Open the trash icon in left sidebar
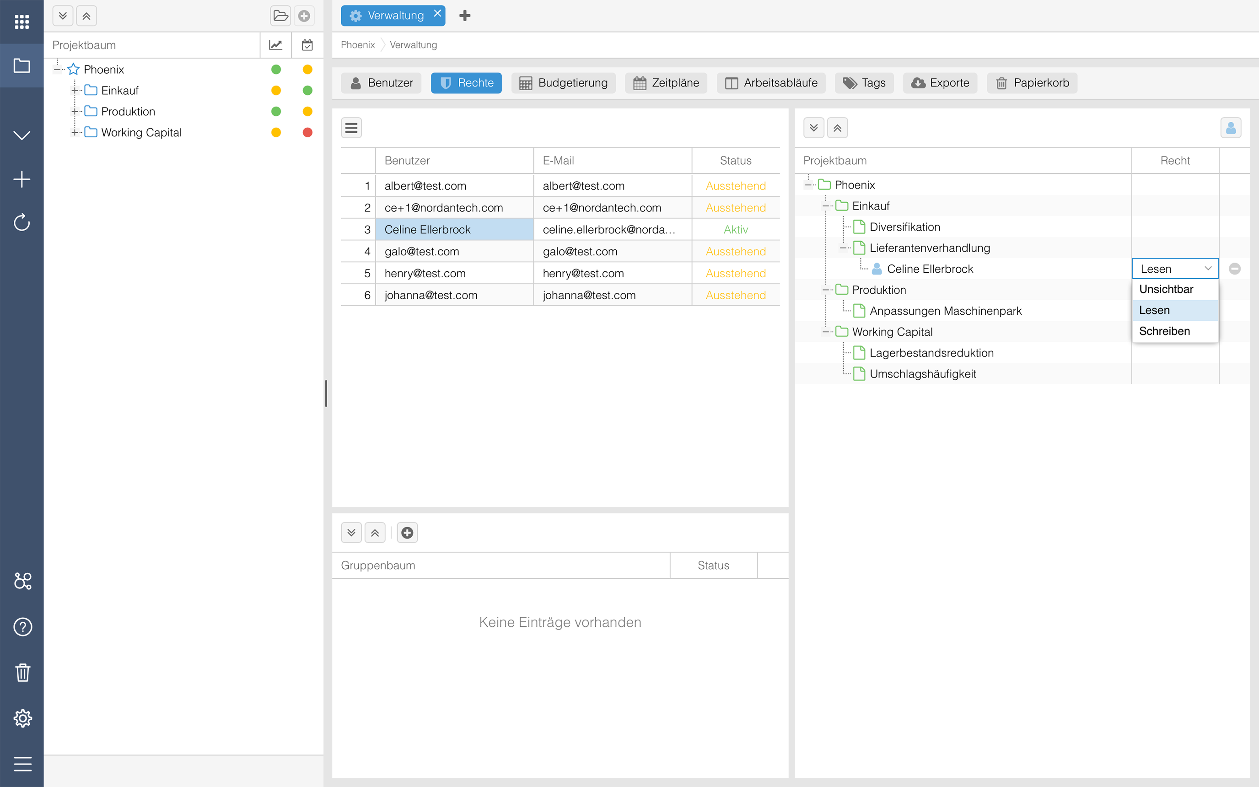This screenshot has height=787, width=1259. (x=22, y=672)
